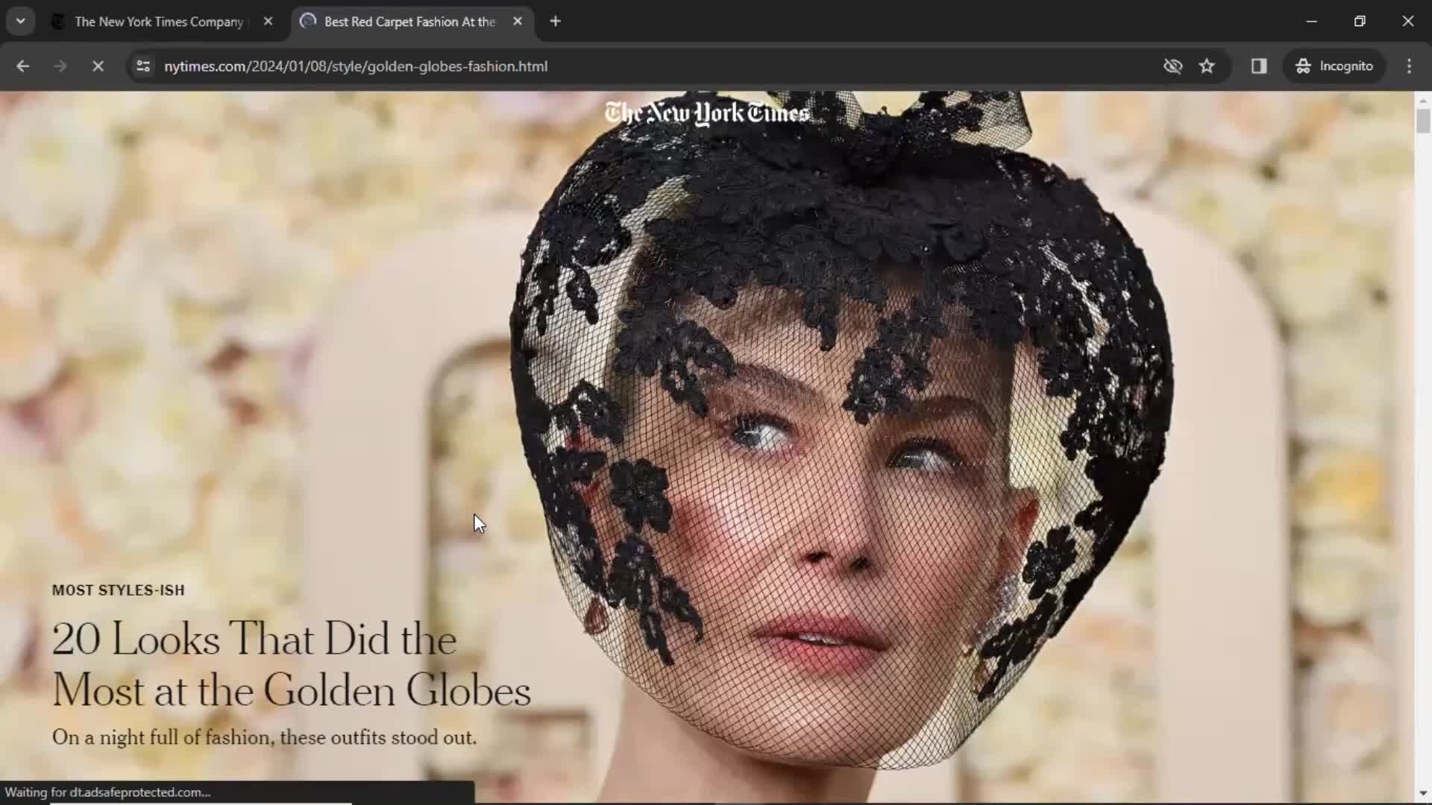Click the forward navigation arrow
The width and height of the screenshot is (1432, 805).
tap(59, 66)
